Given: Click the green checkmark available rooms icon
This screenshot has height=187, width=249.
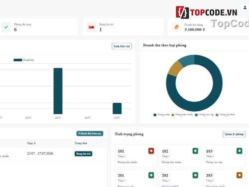Looking at the screenshot, I should (x=6, y=27).
